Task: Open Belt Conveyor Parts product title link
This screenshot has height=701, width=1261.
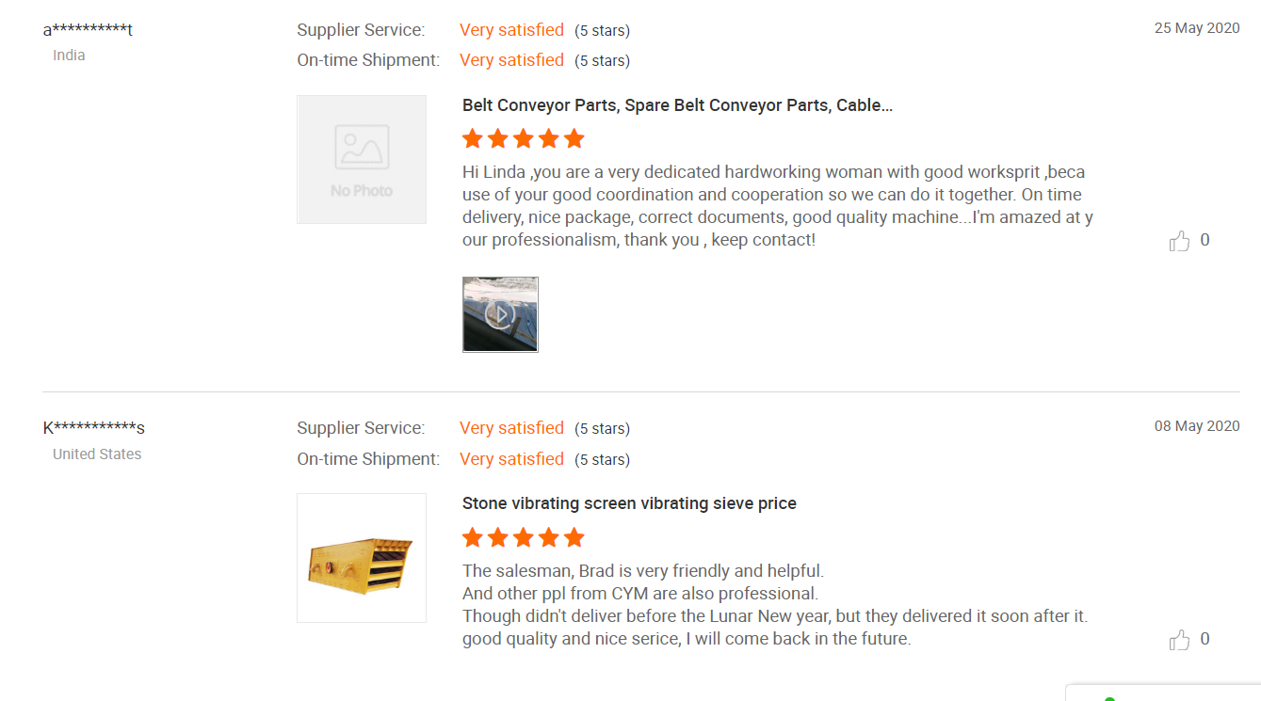Action: pos(677,105)
